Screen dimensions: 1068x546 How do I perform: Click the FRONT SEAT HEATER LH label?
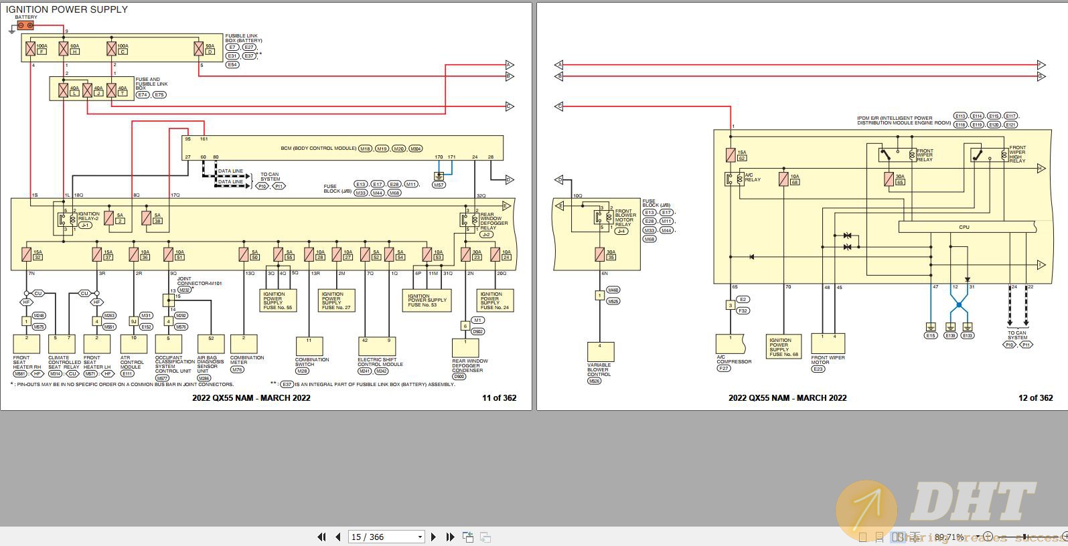point(97,363)
